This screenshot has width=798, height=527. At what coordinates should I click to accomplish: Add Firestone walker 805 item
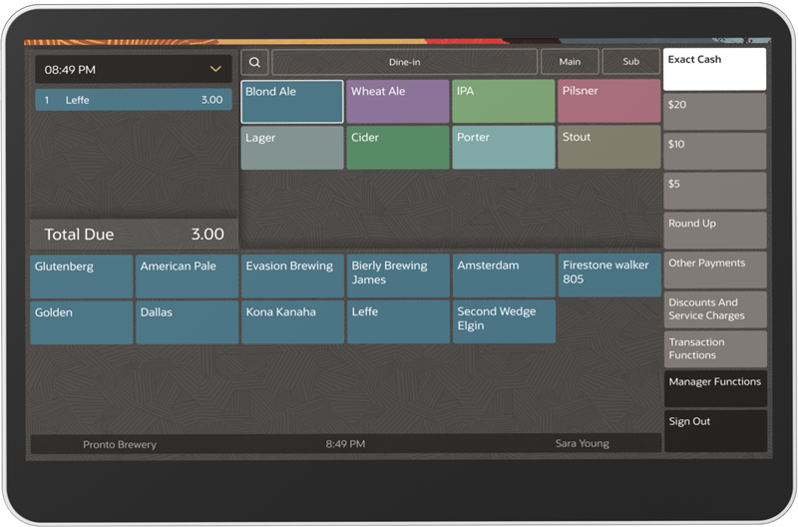[x=608, y=275]
